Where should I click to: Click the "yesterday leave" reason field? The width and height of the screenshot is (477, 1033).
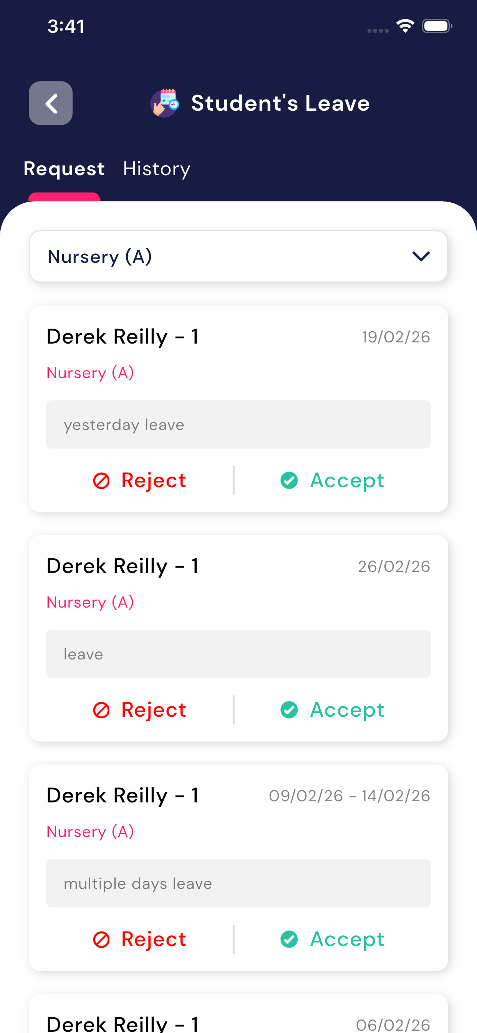click(238, 425)
